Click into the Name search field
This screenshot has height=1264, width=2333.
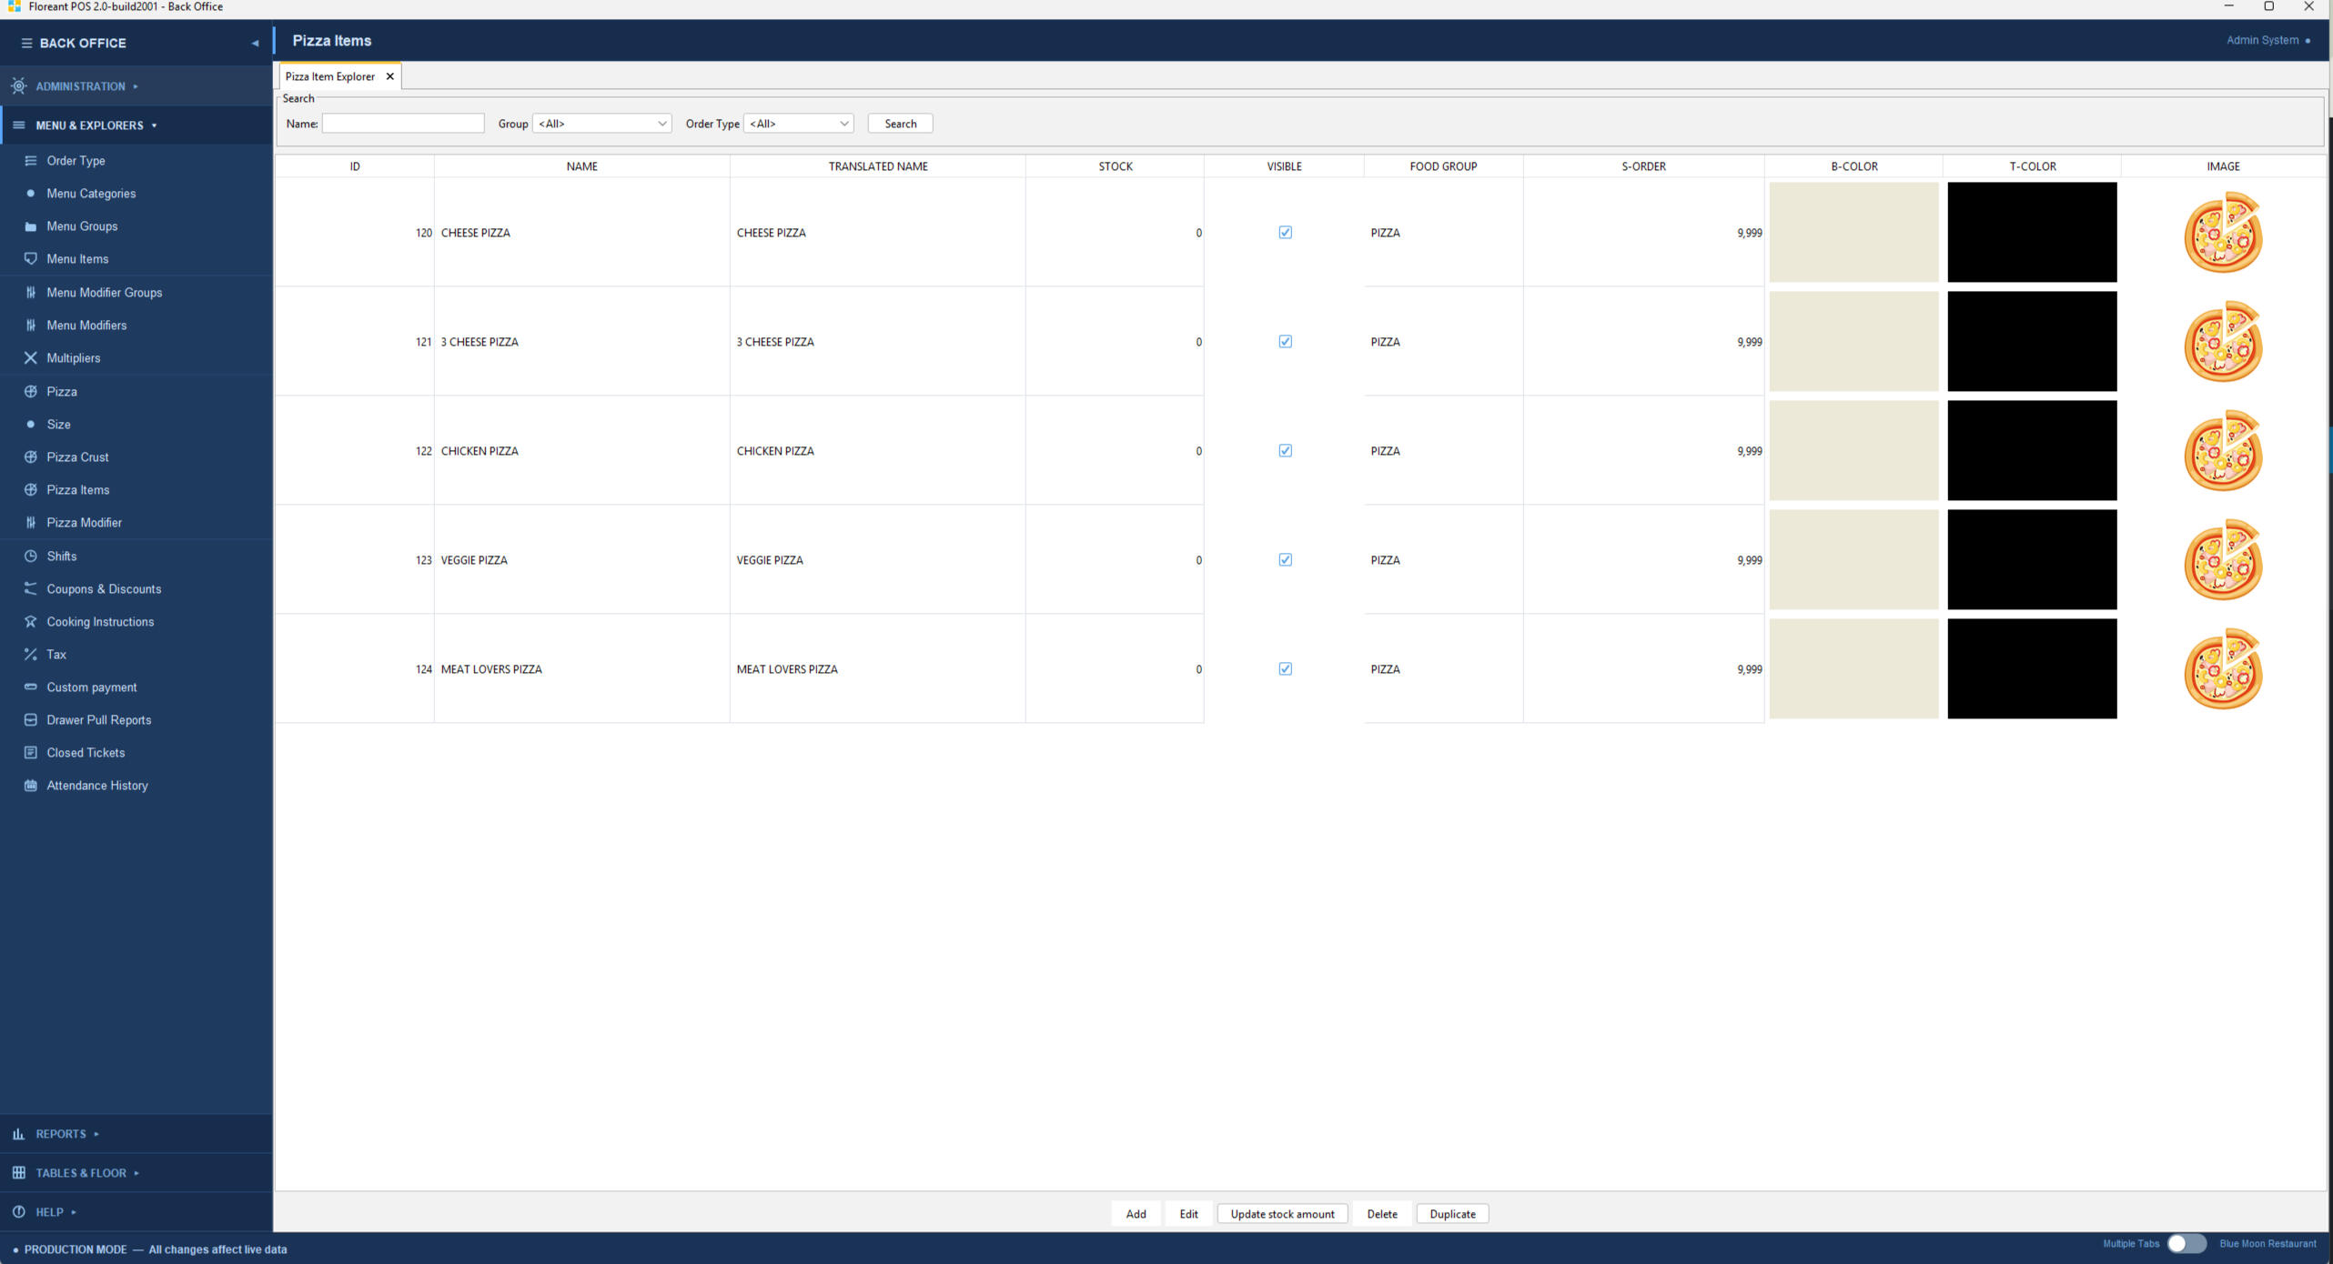click(x=402, y=124)
